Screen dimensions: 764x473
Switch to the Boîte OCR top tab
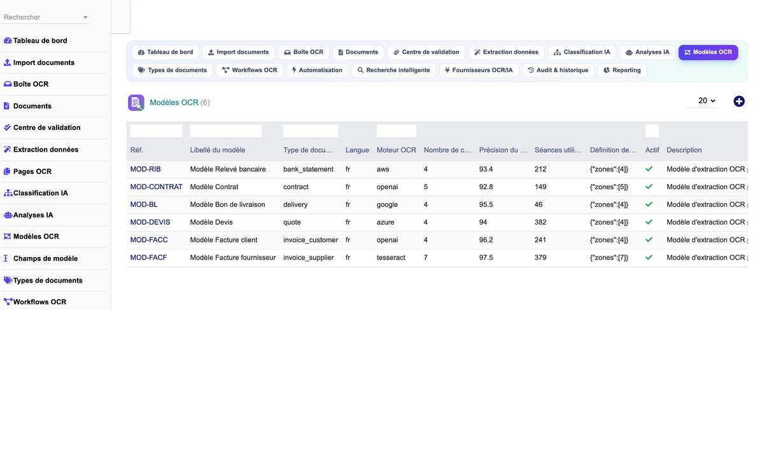pos(304,52)
